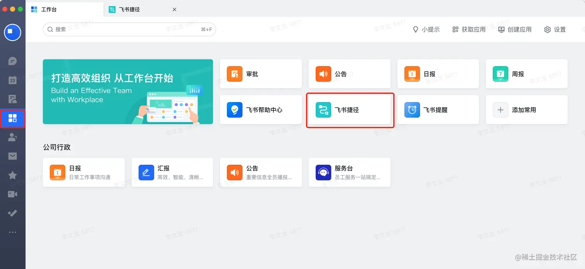The width and height of the screenshot is (585, 269).
Task: Select the Workplace grid sidebar icon
Action: click(x=12, y=118)
